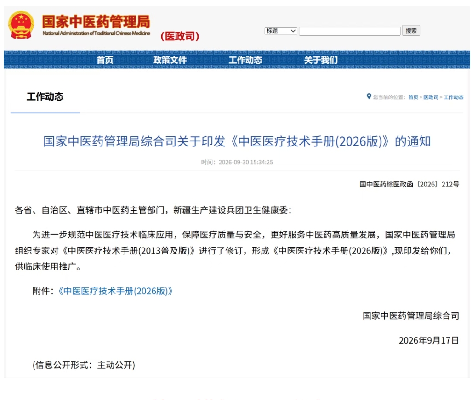Go to 医政司 via breadcrumb link

[x=431, y=97]
